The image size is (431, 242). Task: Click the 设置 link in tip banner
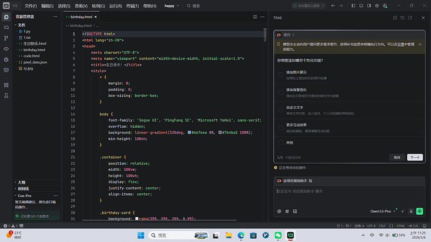(401, 44)
